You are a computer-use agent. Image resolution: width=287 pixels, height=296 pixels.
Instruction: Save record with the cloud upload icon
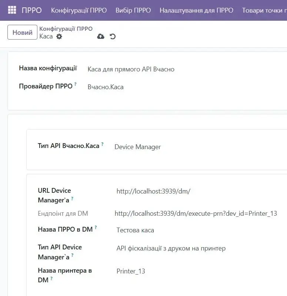pyautogui.click(x=101, y=36)
